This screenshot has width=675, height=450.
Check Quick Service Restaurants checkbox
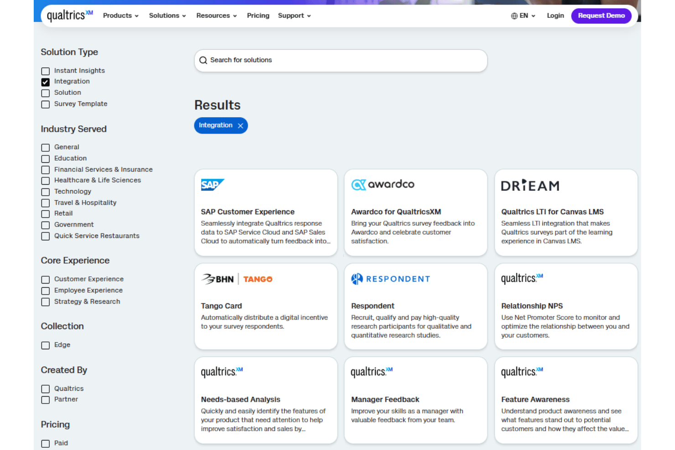coord(46,236)
